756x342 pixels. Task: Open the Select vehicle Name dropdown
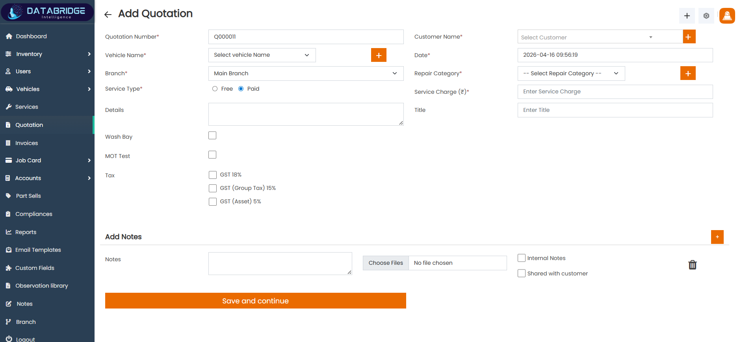click(x=262, y=55)
